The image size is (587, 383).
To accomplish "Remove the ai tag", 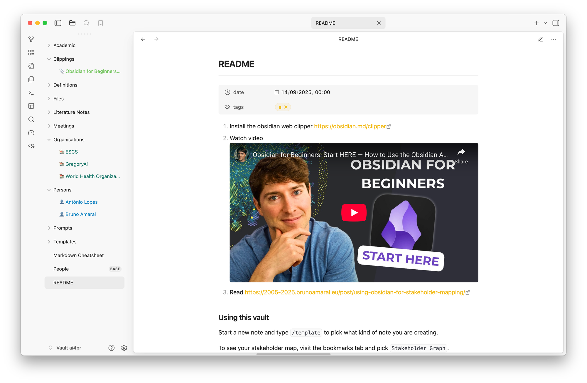I will [x=286, y=107].
